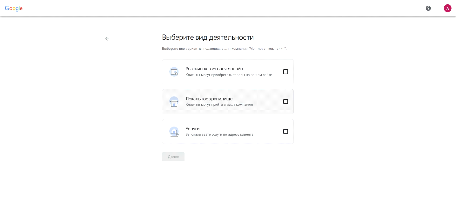
Task: Click the Выберите вид деятельности heading
Action: [x=208, y=38]
